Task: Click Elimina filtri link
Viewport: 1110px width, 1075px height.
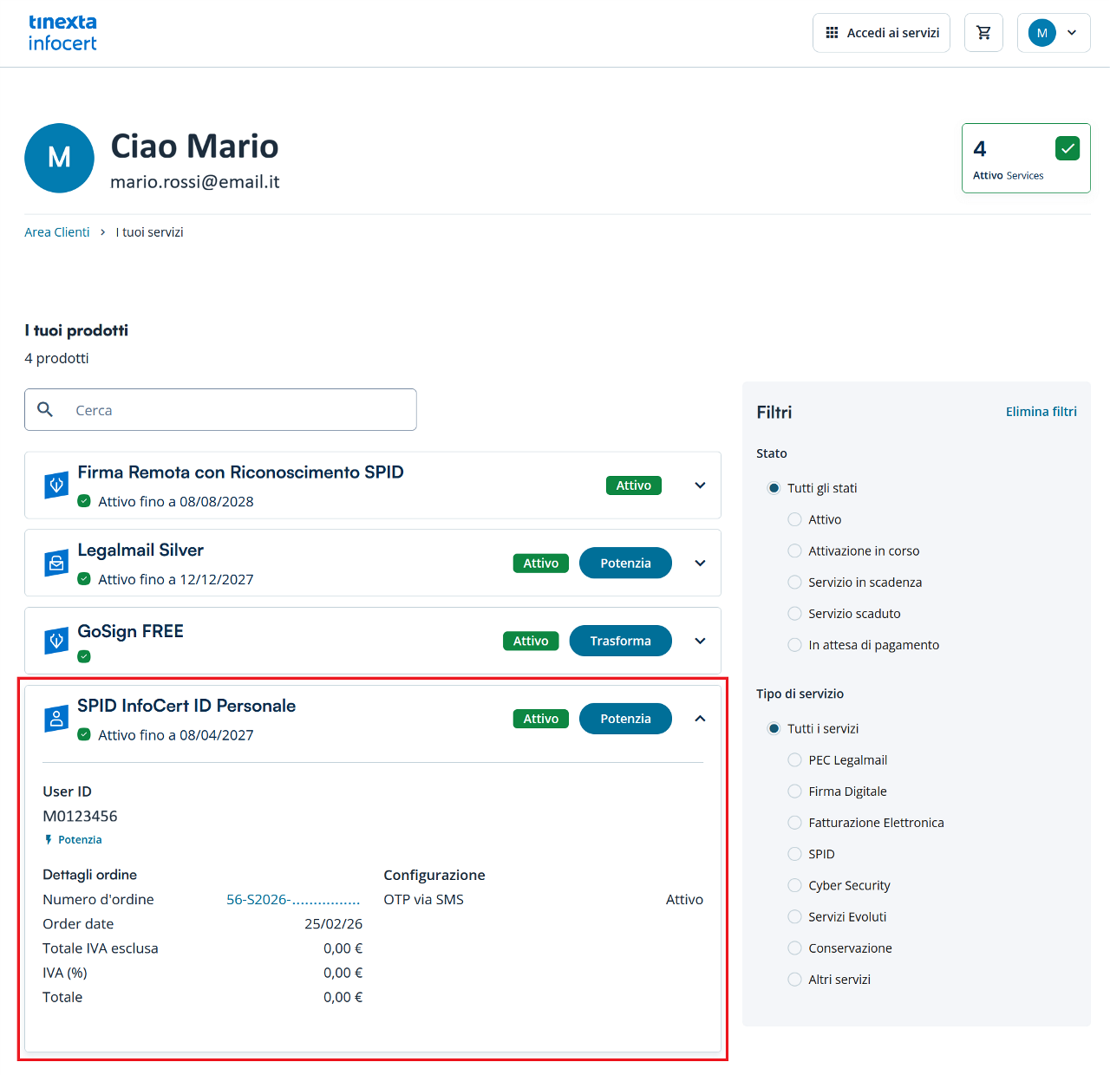Action: 1041,412
